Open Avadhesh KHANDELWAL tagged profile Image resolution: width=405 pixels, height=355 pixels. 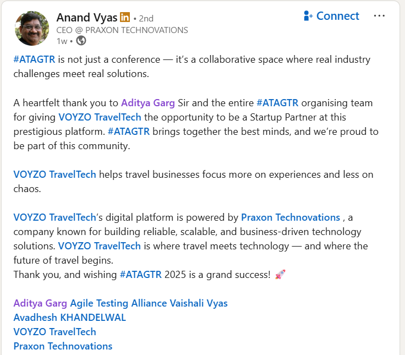(x=69, y=318)
